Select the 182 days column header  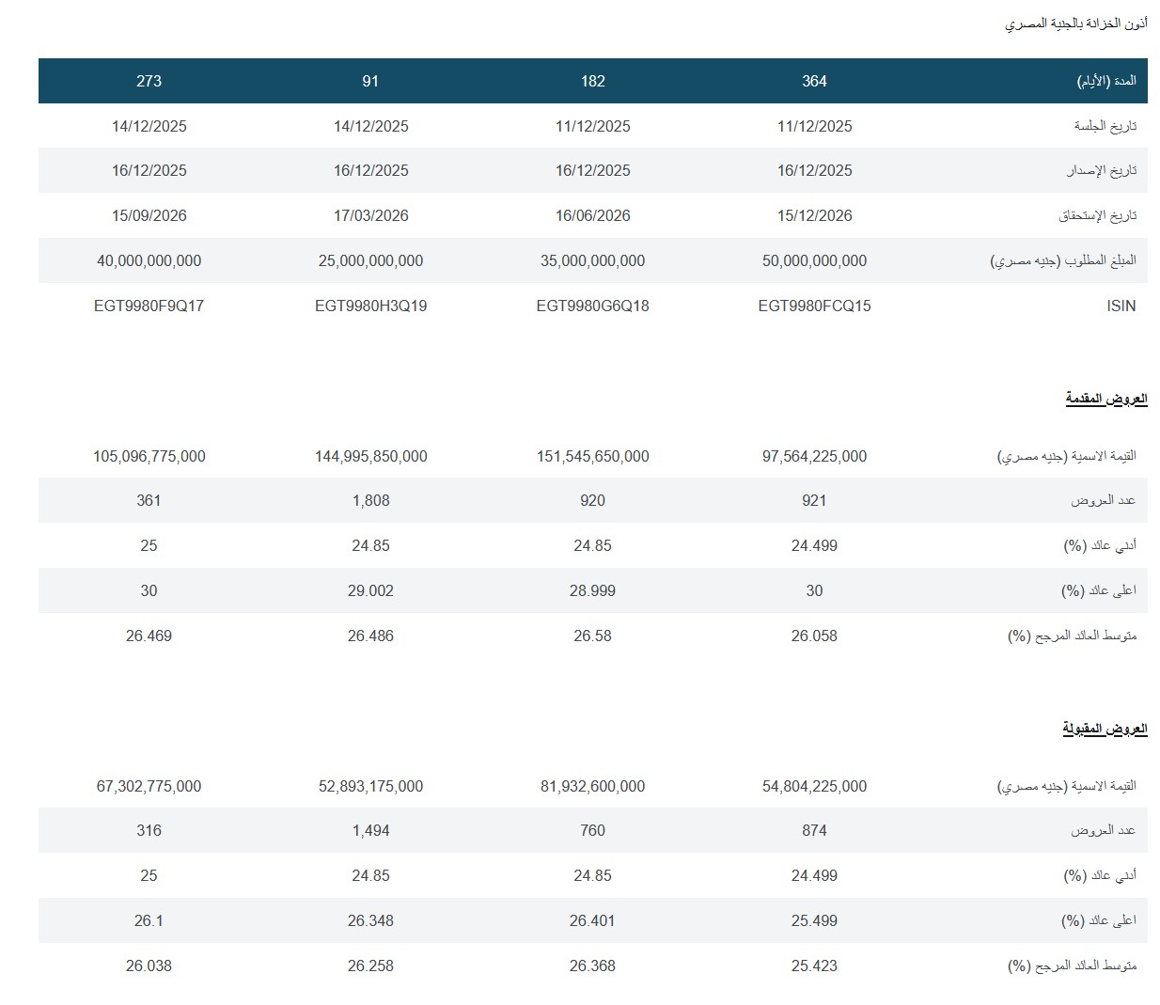pos(592,81)
